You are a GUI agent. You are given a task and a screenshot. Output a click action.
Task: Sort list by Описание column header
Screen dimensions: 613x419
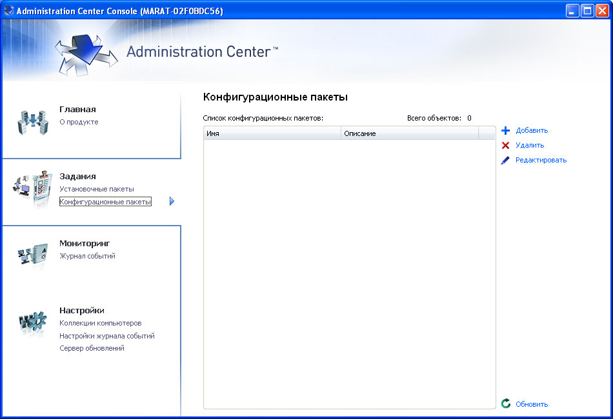click(410, 133)
